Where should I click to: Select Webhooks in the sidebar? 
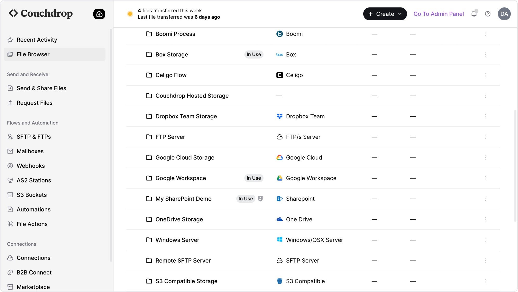click(31, 166)
